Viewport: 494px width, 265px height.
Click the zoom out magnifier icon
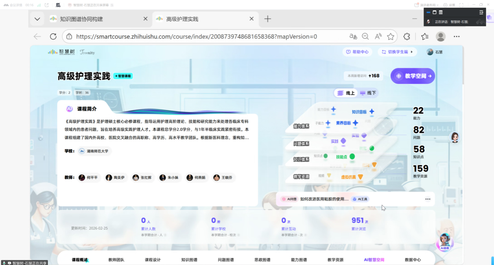tap(365, 37)
